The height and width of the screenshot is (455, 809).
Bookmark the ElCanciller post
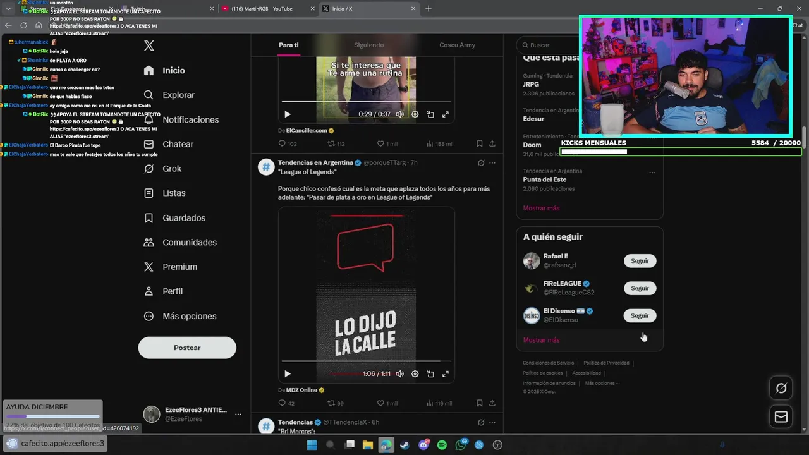point(480,143)
